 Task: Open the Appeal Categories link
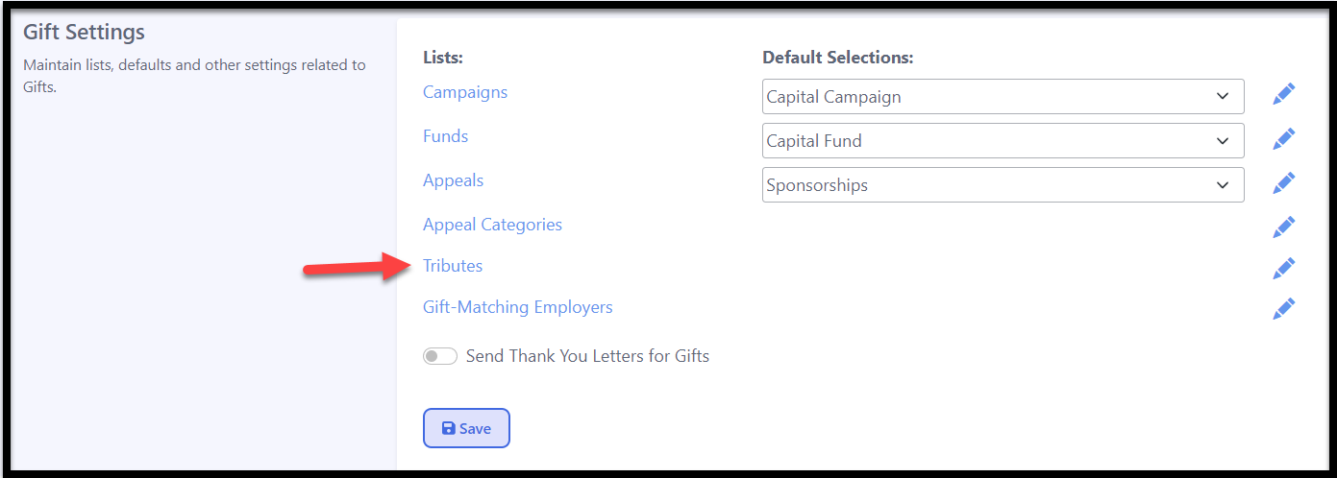[x=492, y=225]
